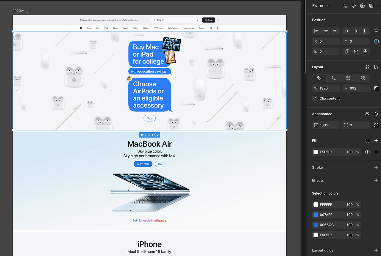Screen dimensions: 381x256
Task: Click the width field showing 1920
Action: [x=326, y=88]
